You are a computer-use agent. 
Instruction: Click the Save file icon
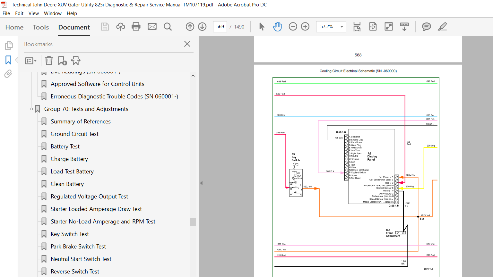105,27
